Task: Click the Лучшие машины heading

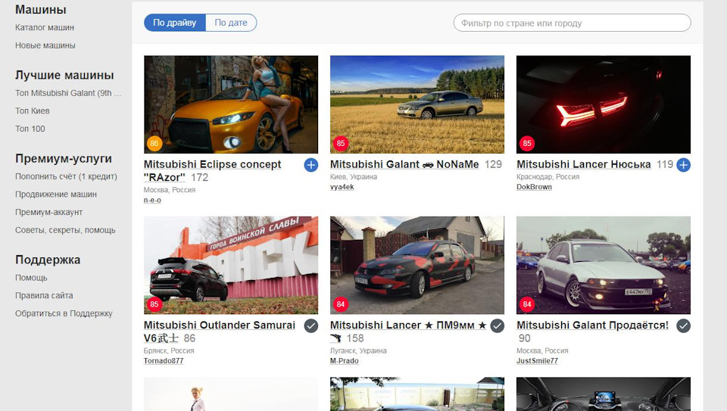Action: [x=64, y=75]
